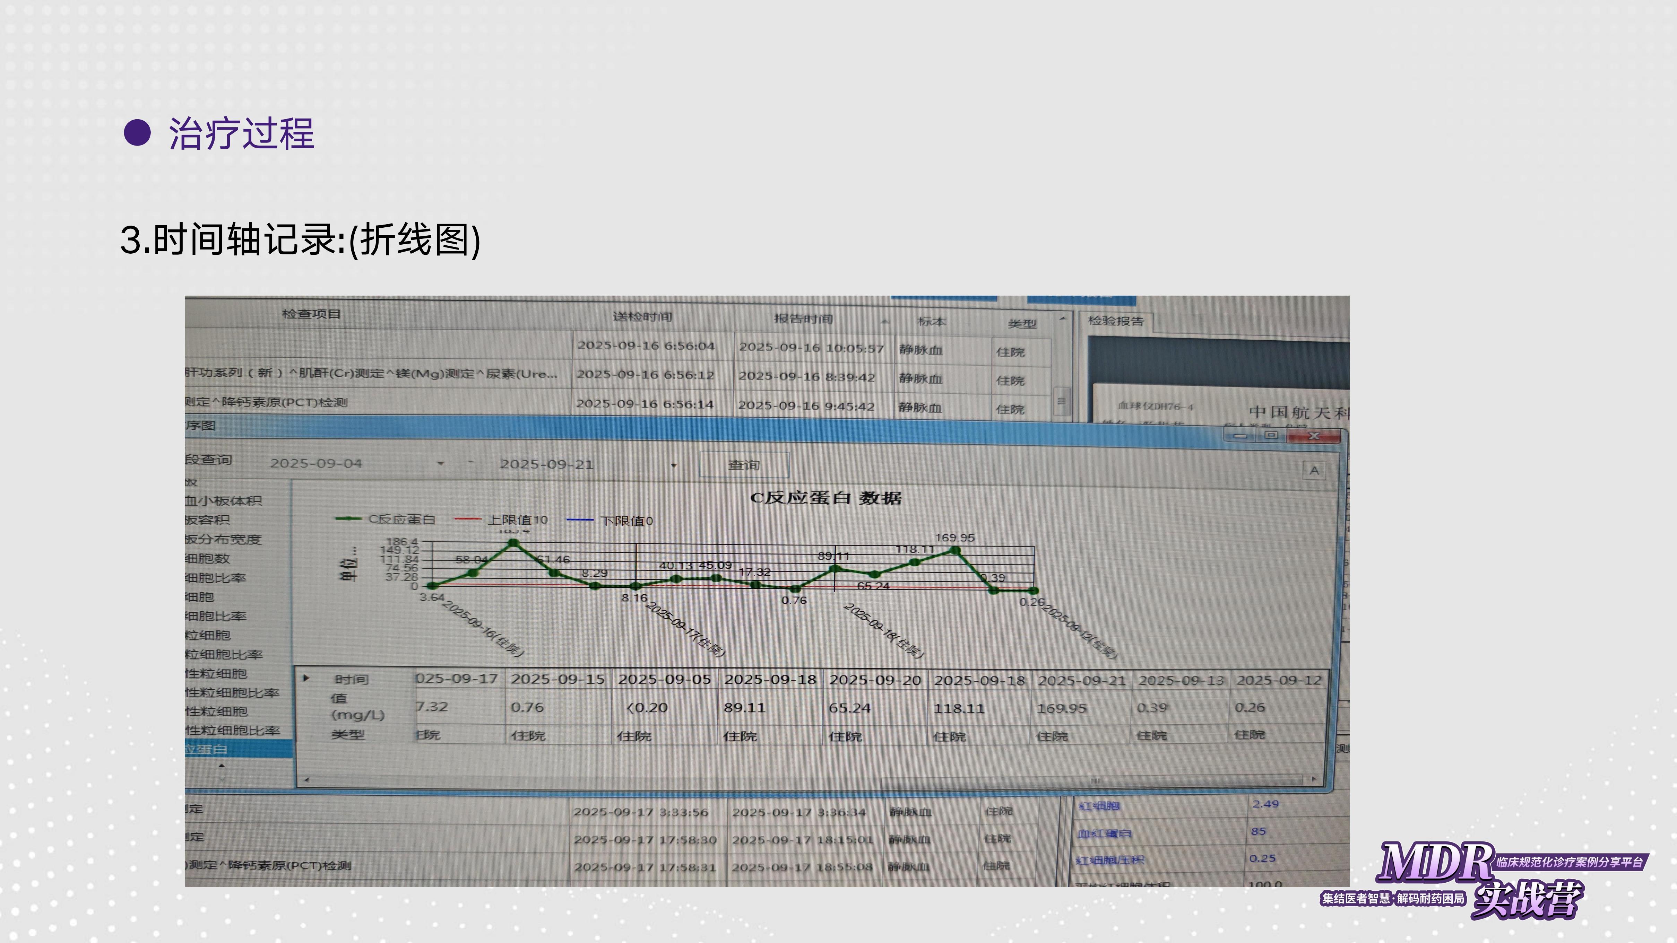The width and height of the screenshot is (1677, 943).
Task: Switch to the 检验报告 tab
Action: click(1116, 321)
